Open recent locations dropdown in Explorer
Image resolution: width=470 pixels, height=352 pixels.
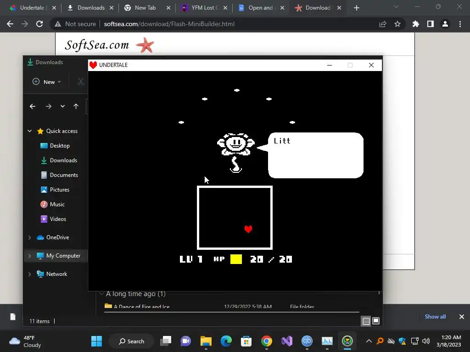coord(62,106)
